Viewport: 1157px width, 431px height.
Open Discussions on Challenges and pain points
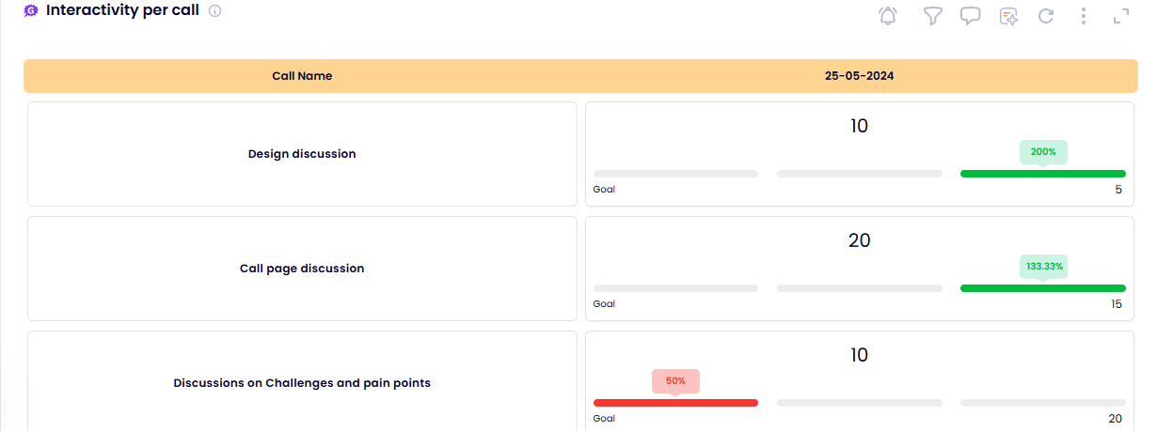[x=302, y=383]
